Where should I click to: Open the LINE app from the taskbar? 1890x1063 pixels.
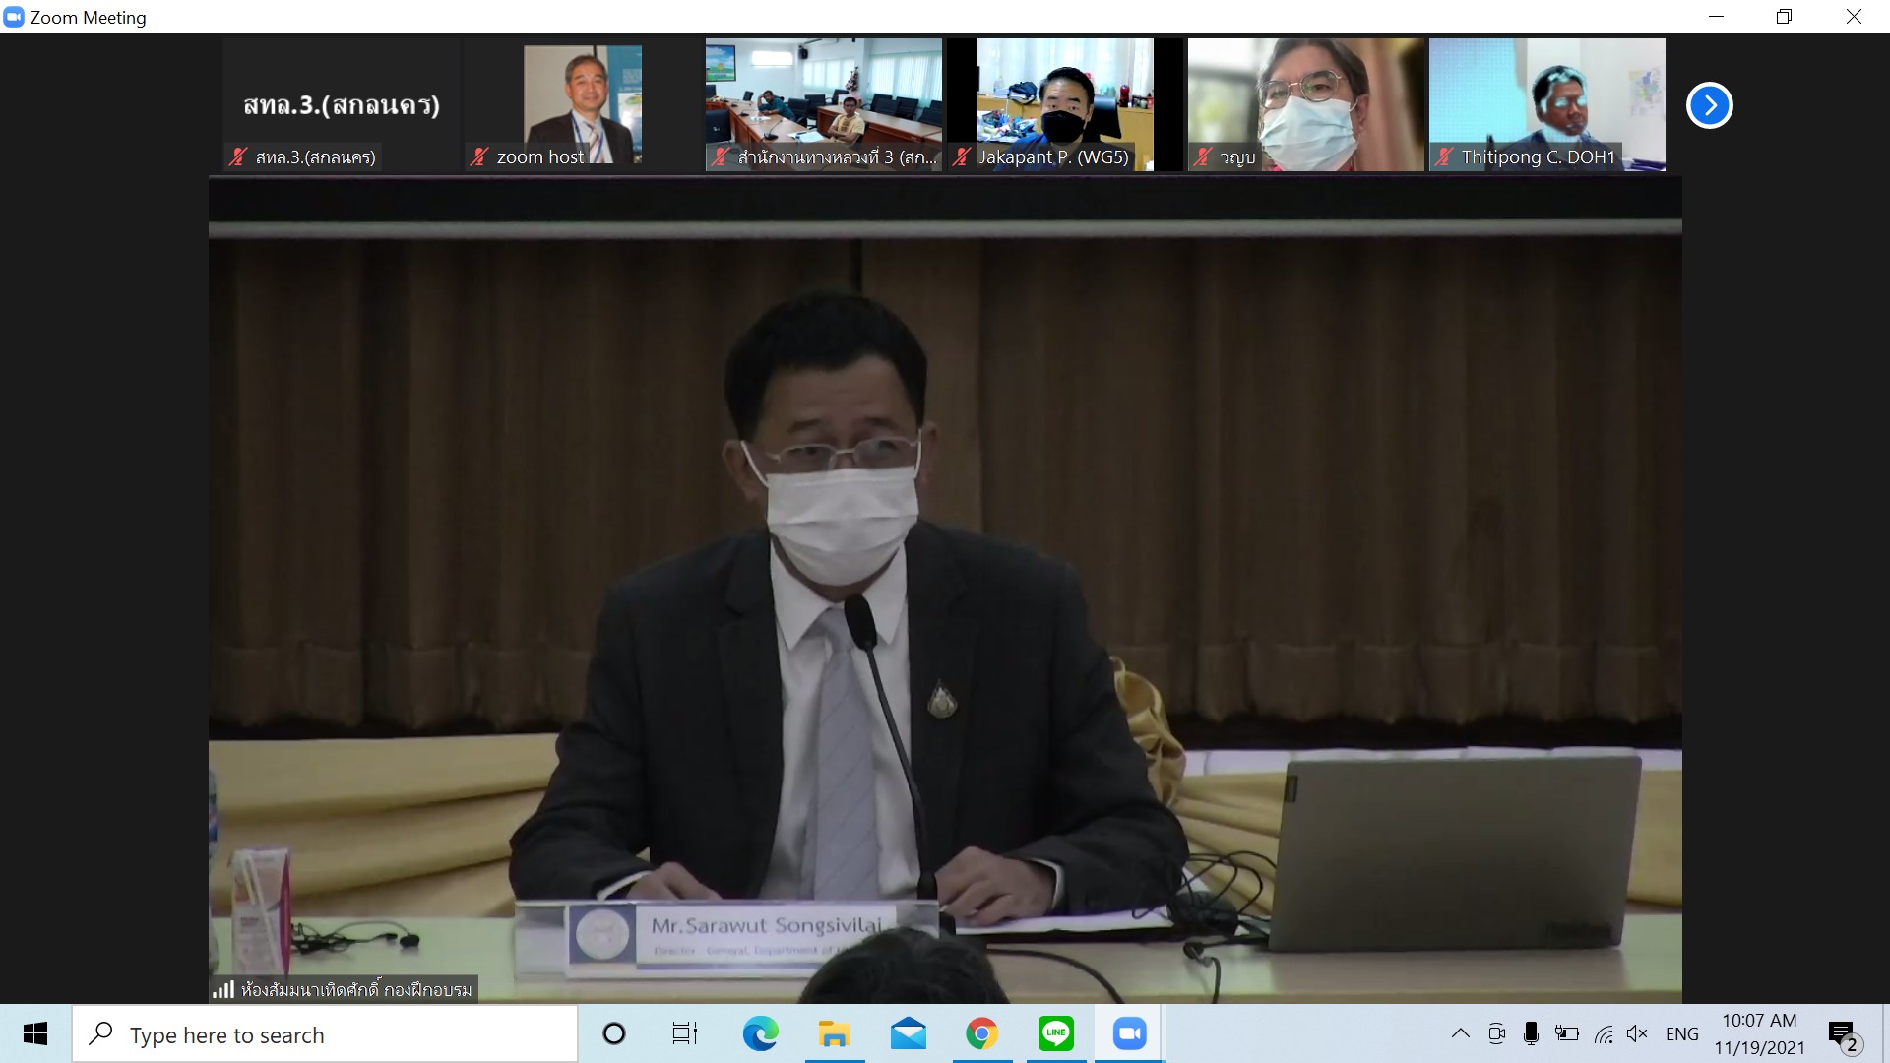click(1055, 1033)
